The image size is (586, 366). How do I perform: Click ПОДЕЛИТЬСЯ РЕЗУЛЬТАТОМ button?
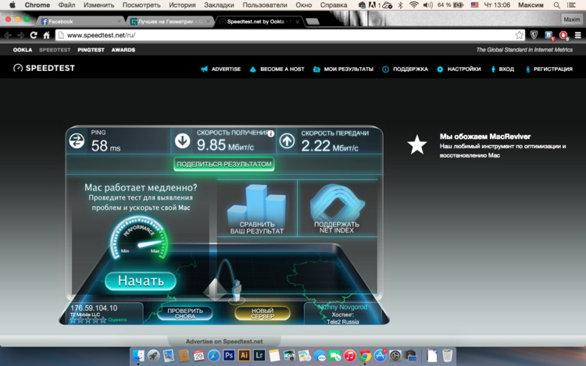(224, 165)
